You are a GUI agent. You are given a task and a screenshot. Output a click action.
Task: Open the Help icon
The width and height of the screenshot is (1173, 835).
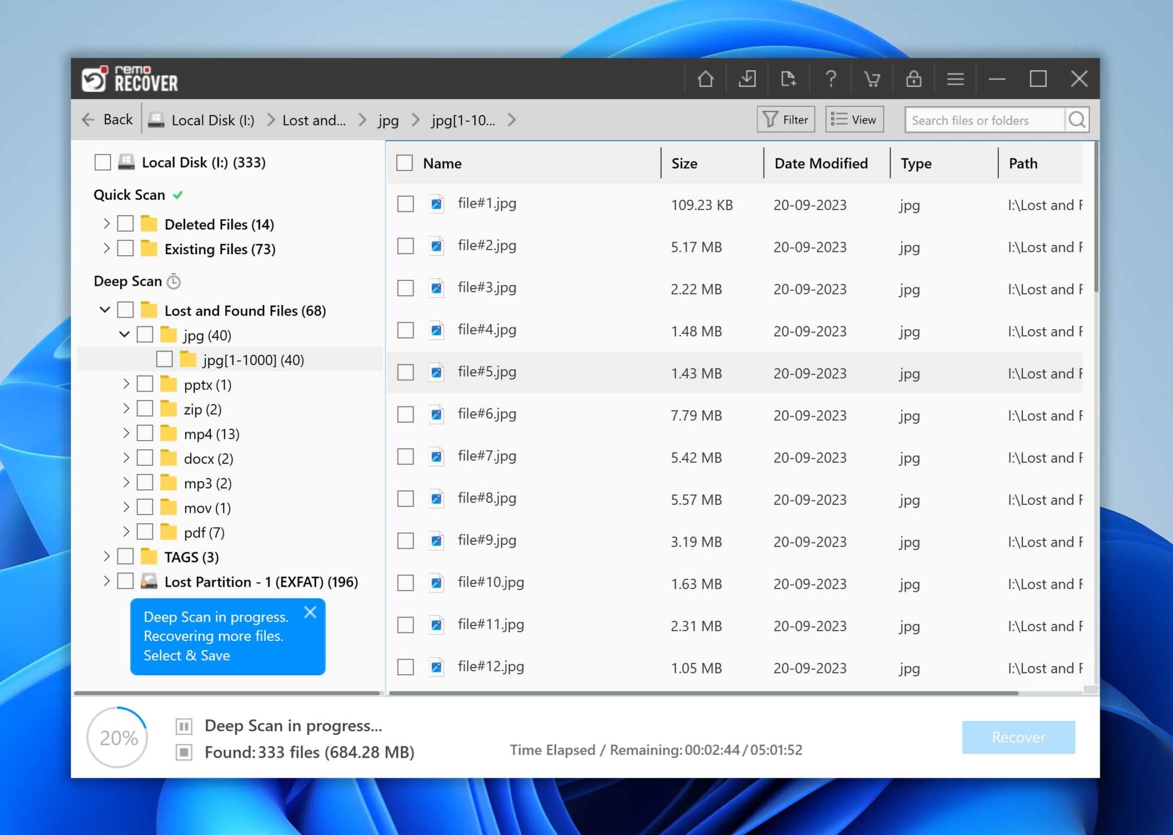[831, 78]
